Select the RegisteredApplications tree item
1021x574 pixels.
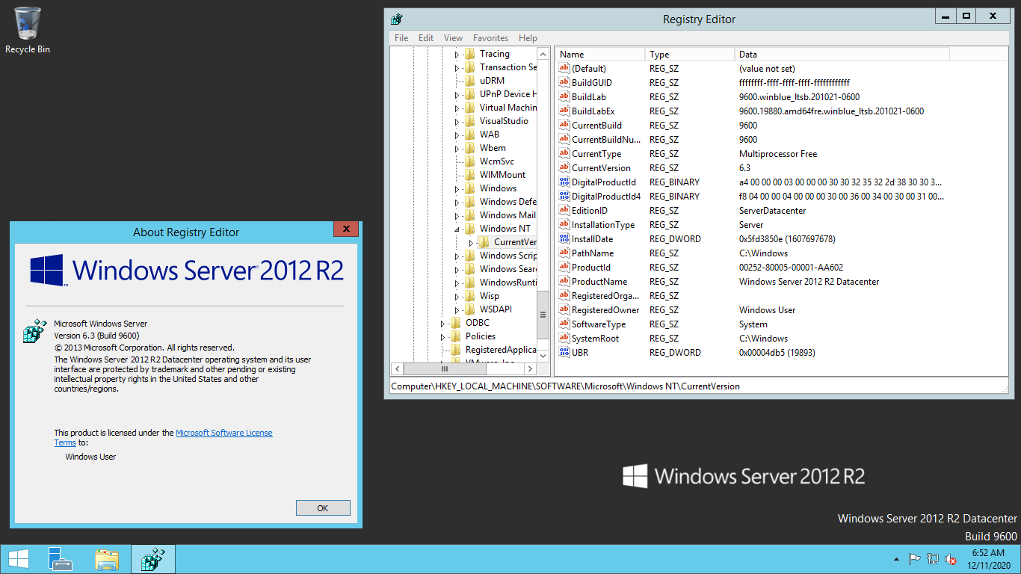click(500, 350)
